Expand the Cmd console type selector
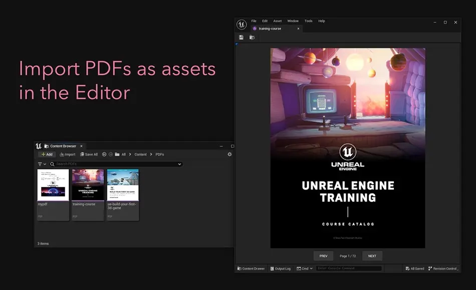476x290 pixels. tap(310, 268)
